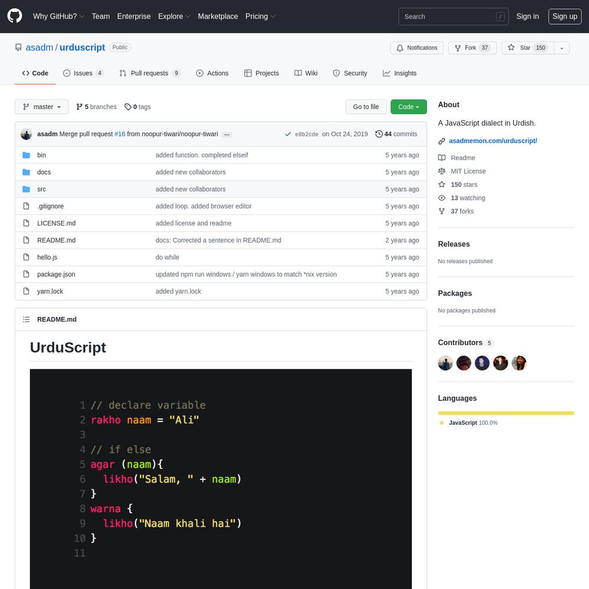Select the Code tab
This screenshot has height=589, width=589.
(x=35, y=73)
